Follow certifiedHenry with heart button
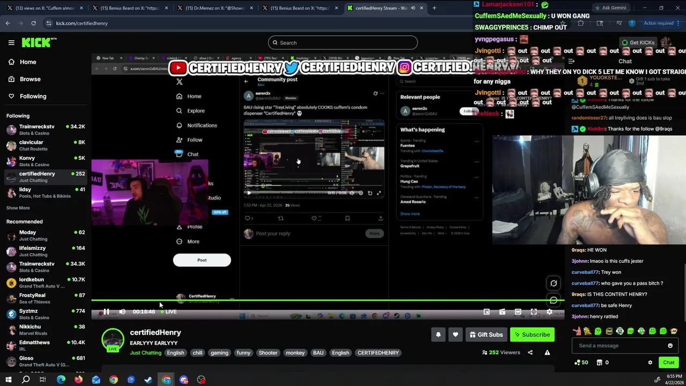 pyautogui.click(x=456, y=335)
